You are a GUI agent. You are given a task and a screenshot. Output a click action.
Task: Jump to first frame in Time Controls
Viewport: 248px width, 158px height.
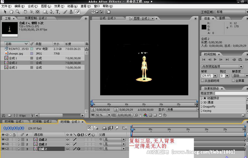[x=204, y=60]
